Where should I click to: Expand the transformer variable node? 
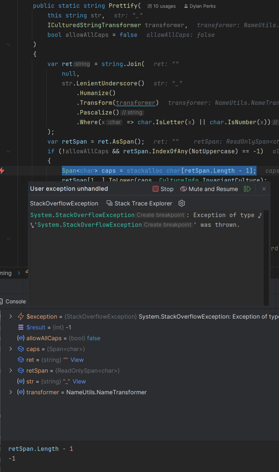11,392
